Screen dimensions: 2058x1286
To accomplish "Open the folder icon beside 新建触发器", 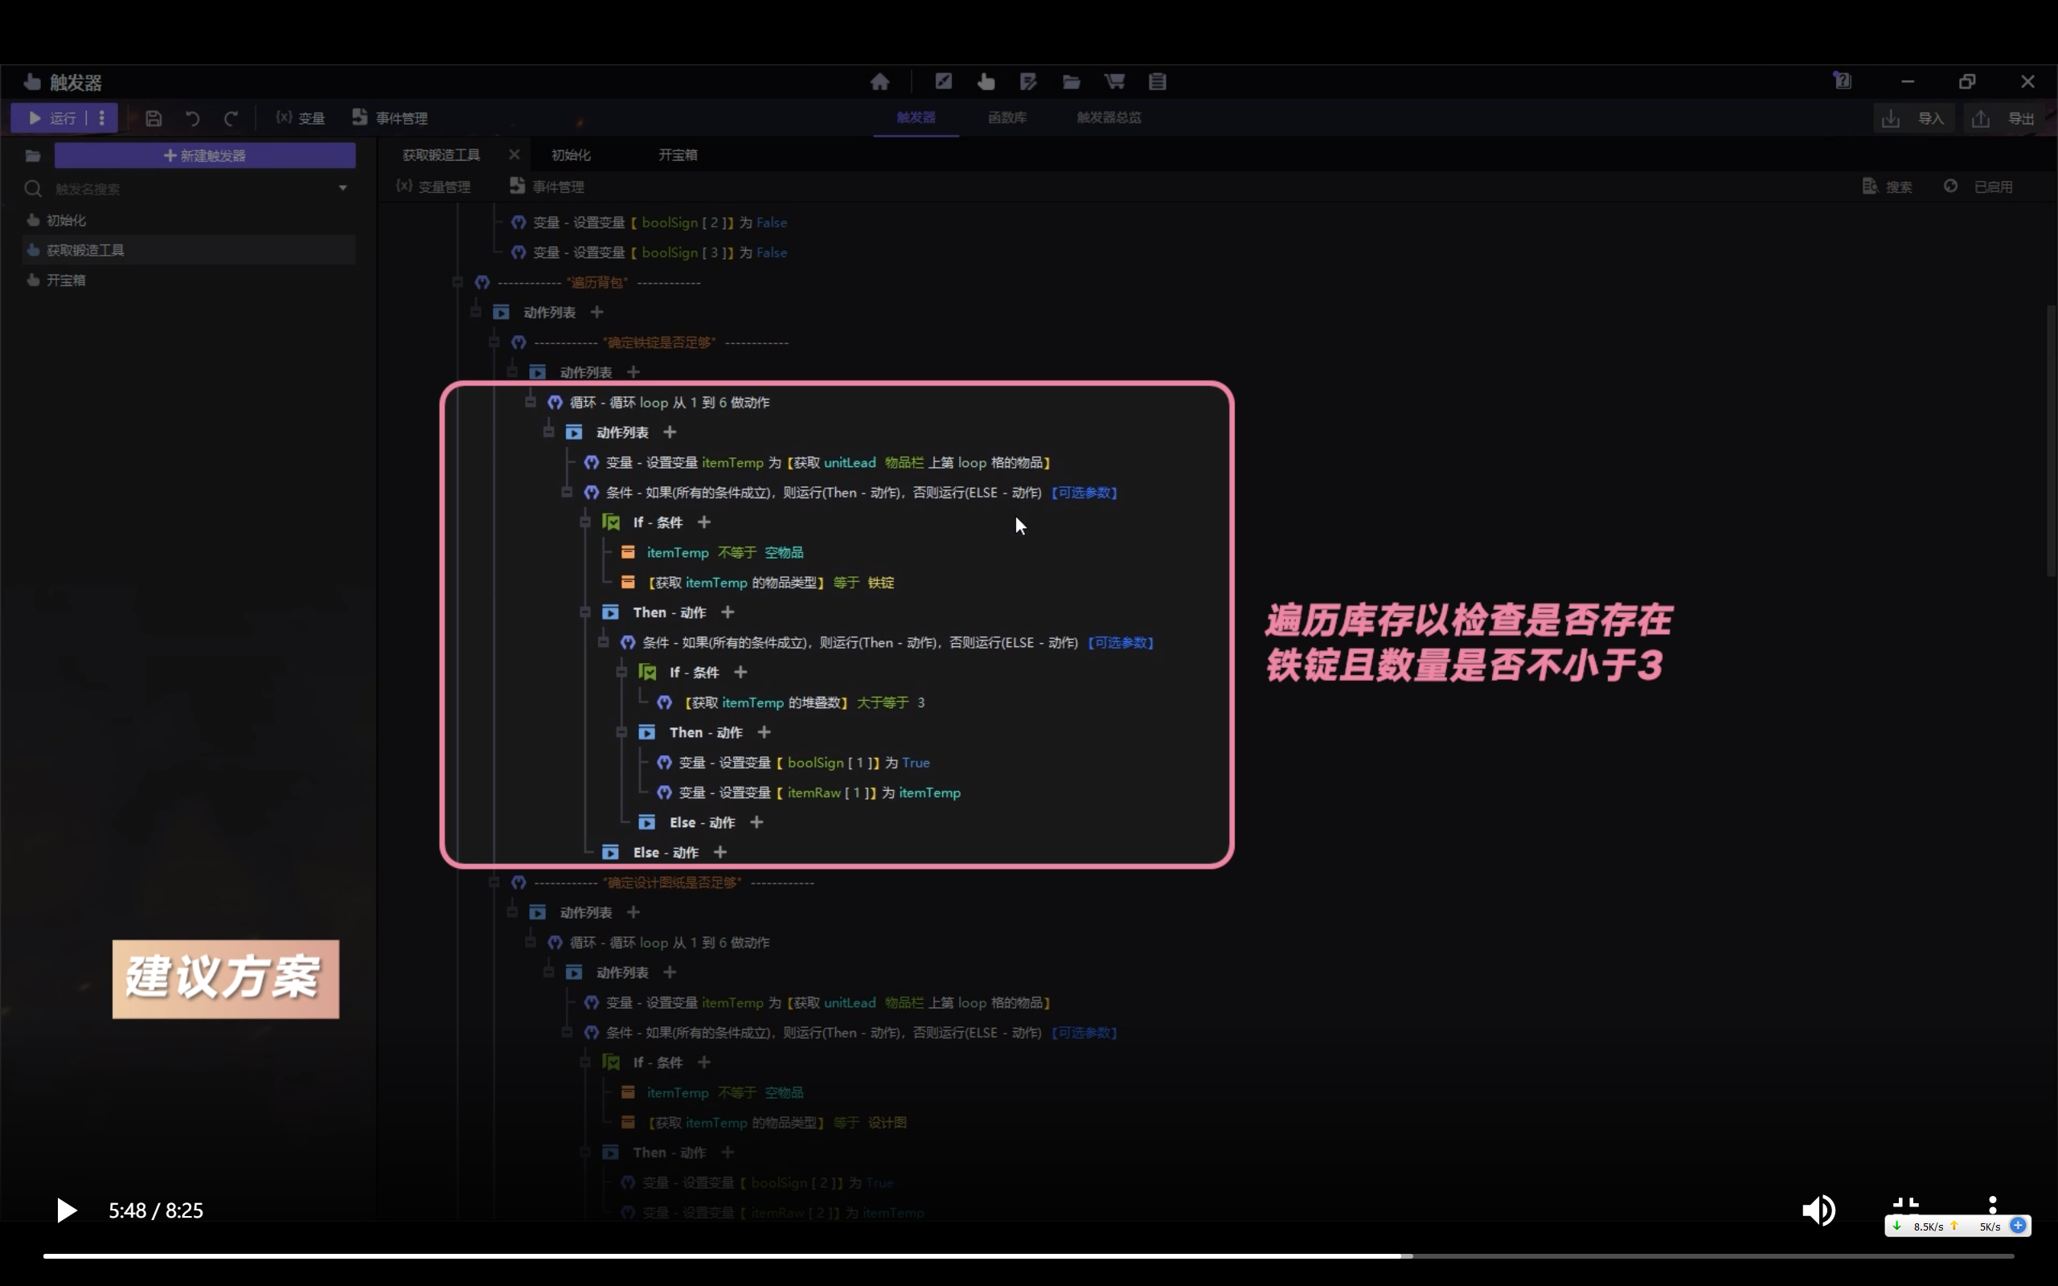I will tap(33, 156).
